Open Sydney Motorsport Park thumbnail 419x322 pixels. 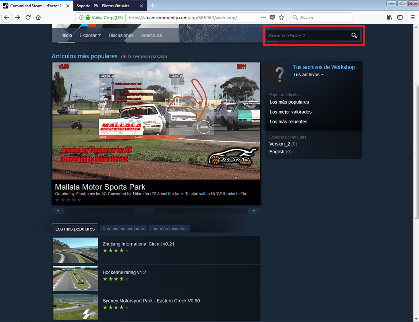pos(76,307)
